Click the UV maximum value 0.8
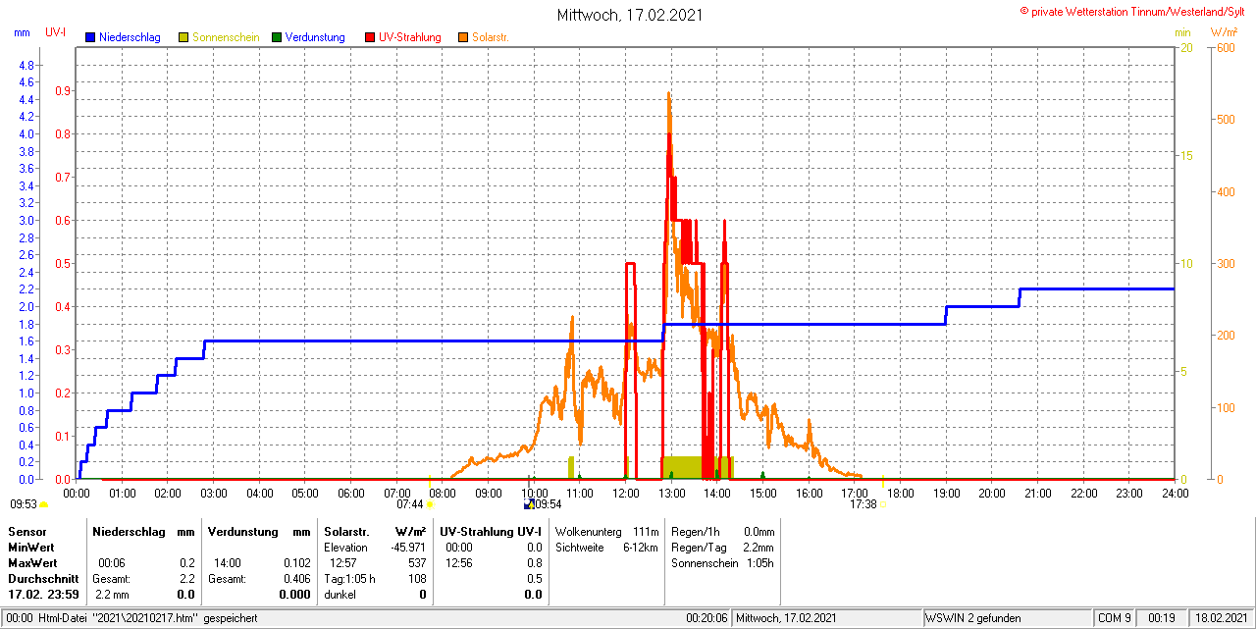The width and height of the screenshot is (1256, 629). (534, 563)
